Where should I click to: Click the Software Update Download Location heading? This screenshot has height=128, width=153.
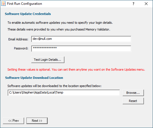point(34,78)
